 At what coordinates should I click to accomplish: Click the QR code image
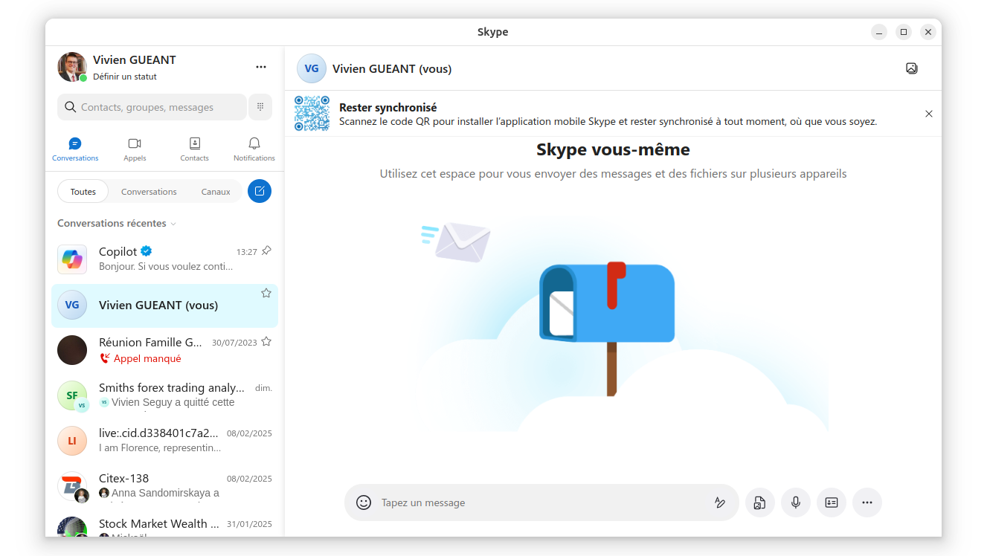312,113
